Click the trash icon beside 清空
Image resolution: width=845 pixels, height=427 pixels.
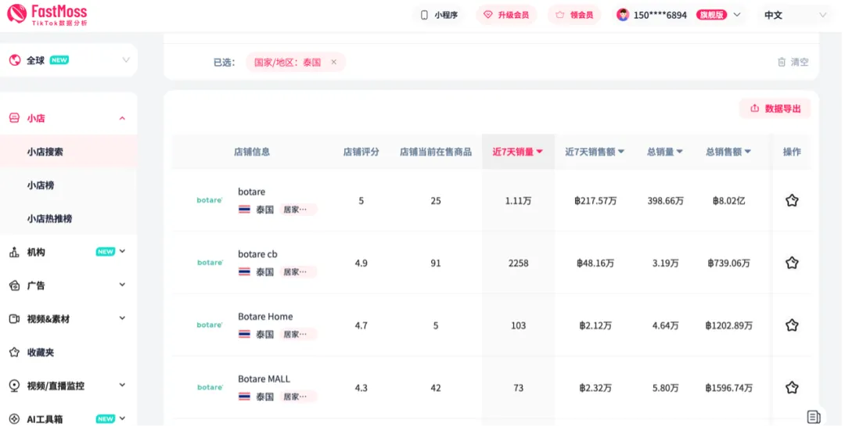(x=782, y=62)
